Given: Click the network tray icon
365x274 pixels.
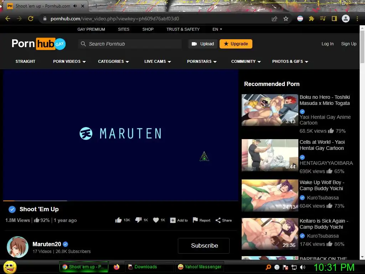Looking at the screenshot, I should tap(294, 267).
